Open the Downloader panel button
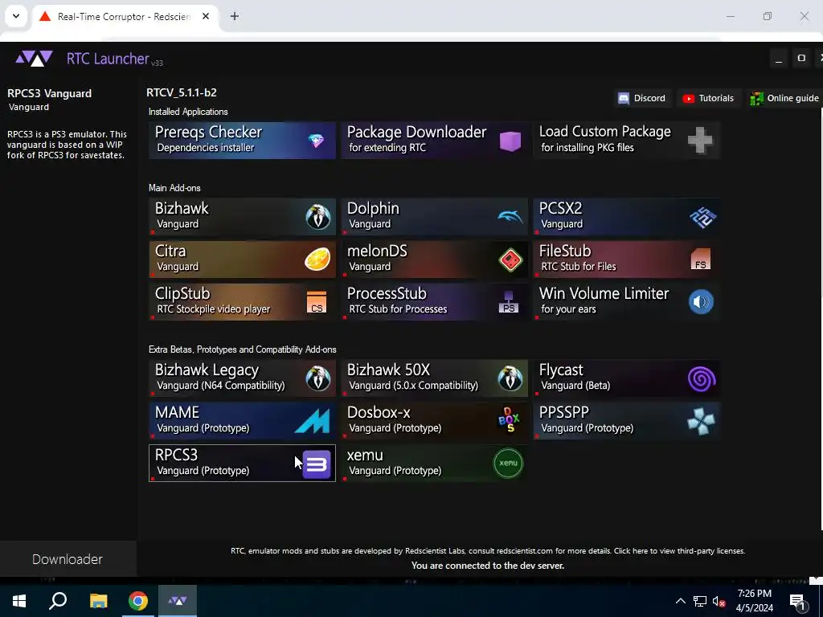823x617 pixels. point(68,559)
